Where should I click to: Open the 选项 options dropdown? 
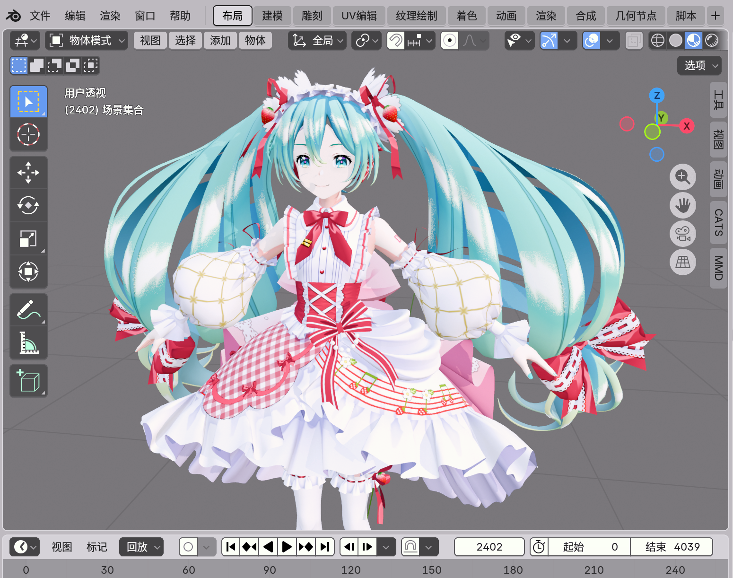coord(699,65)
